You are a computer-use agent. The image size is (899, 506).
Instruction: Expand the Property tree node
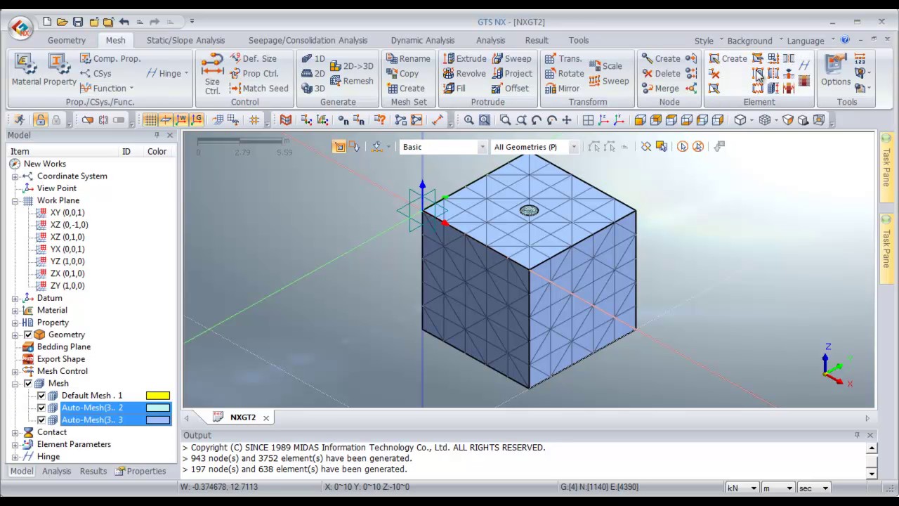coord(15,323)
